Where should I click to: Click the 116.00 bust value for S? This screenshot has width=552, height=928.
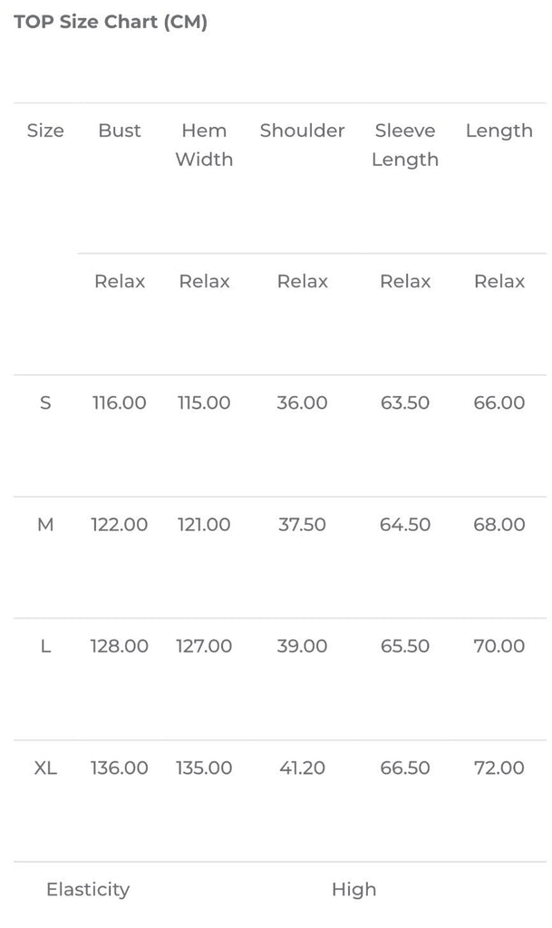coord(120,402)
